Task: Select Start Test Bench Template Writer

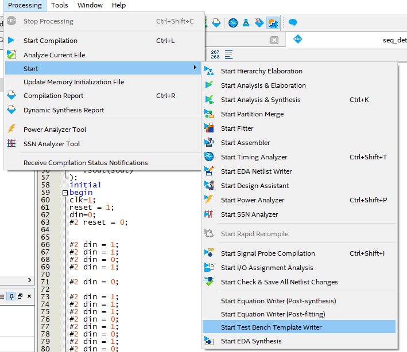Action: (271, 327)
